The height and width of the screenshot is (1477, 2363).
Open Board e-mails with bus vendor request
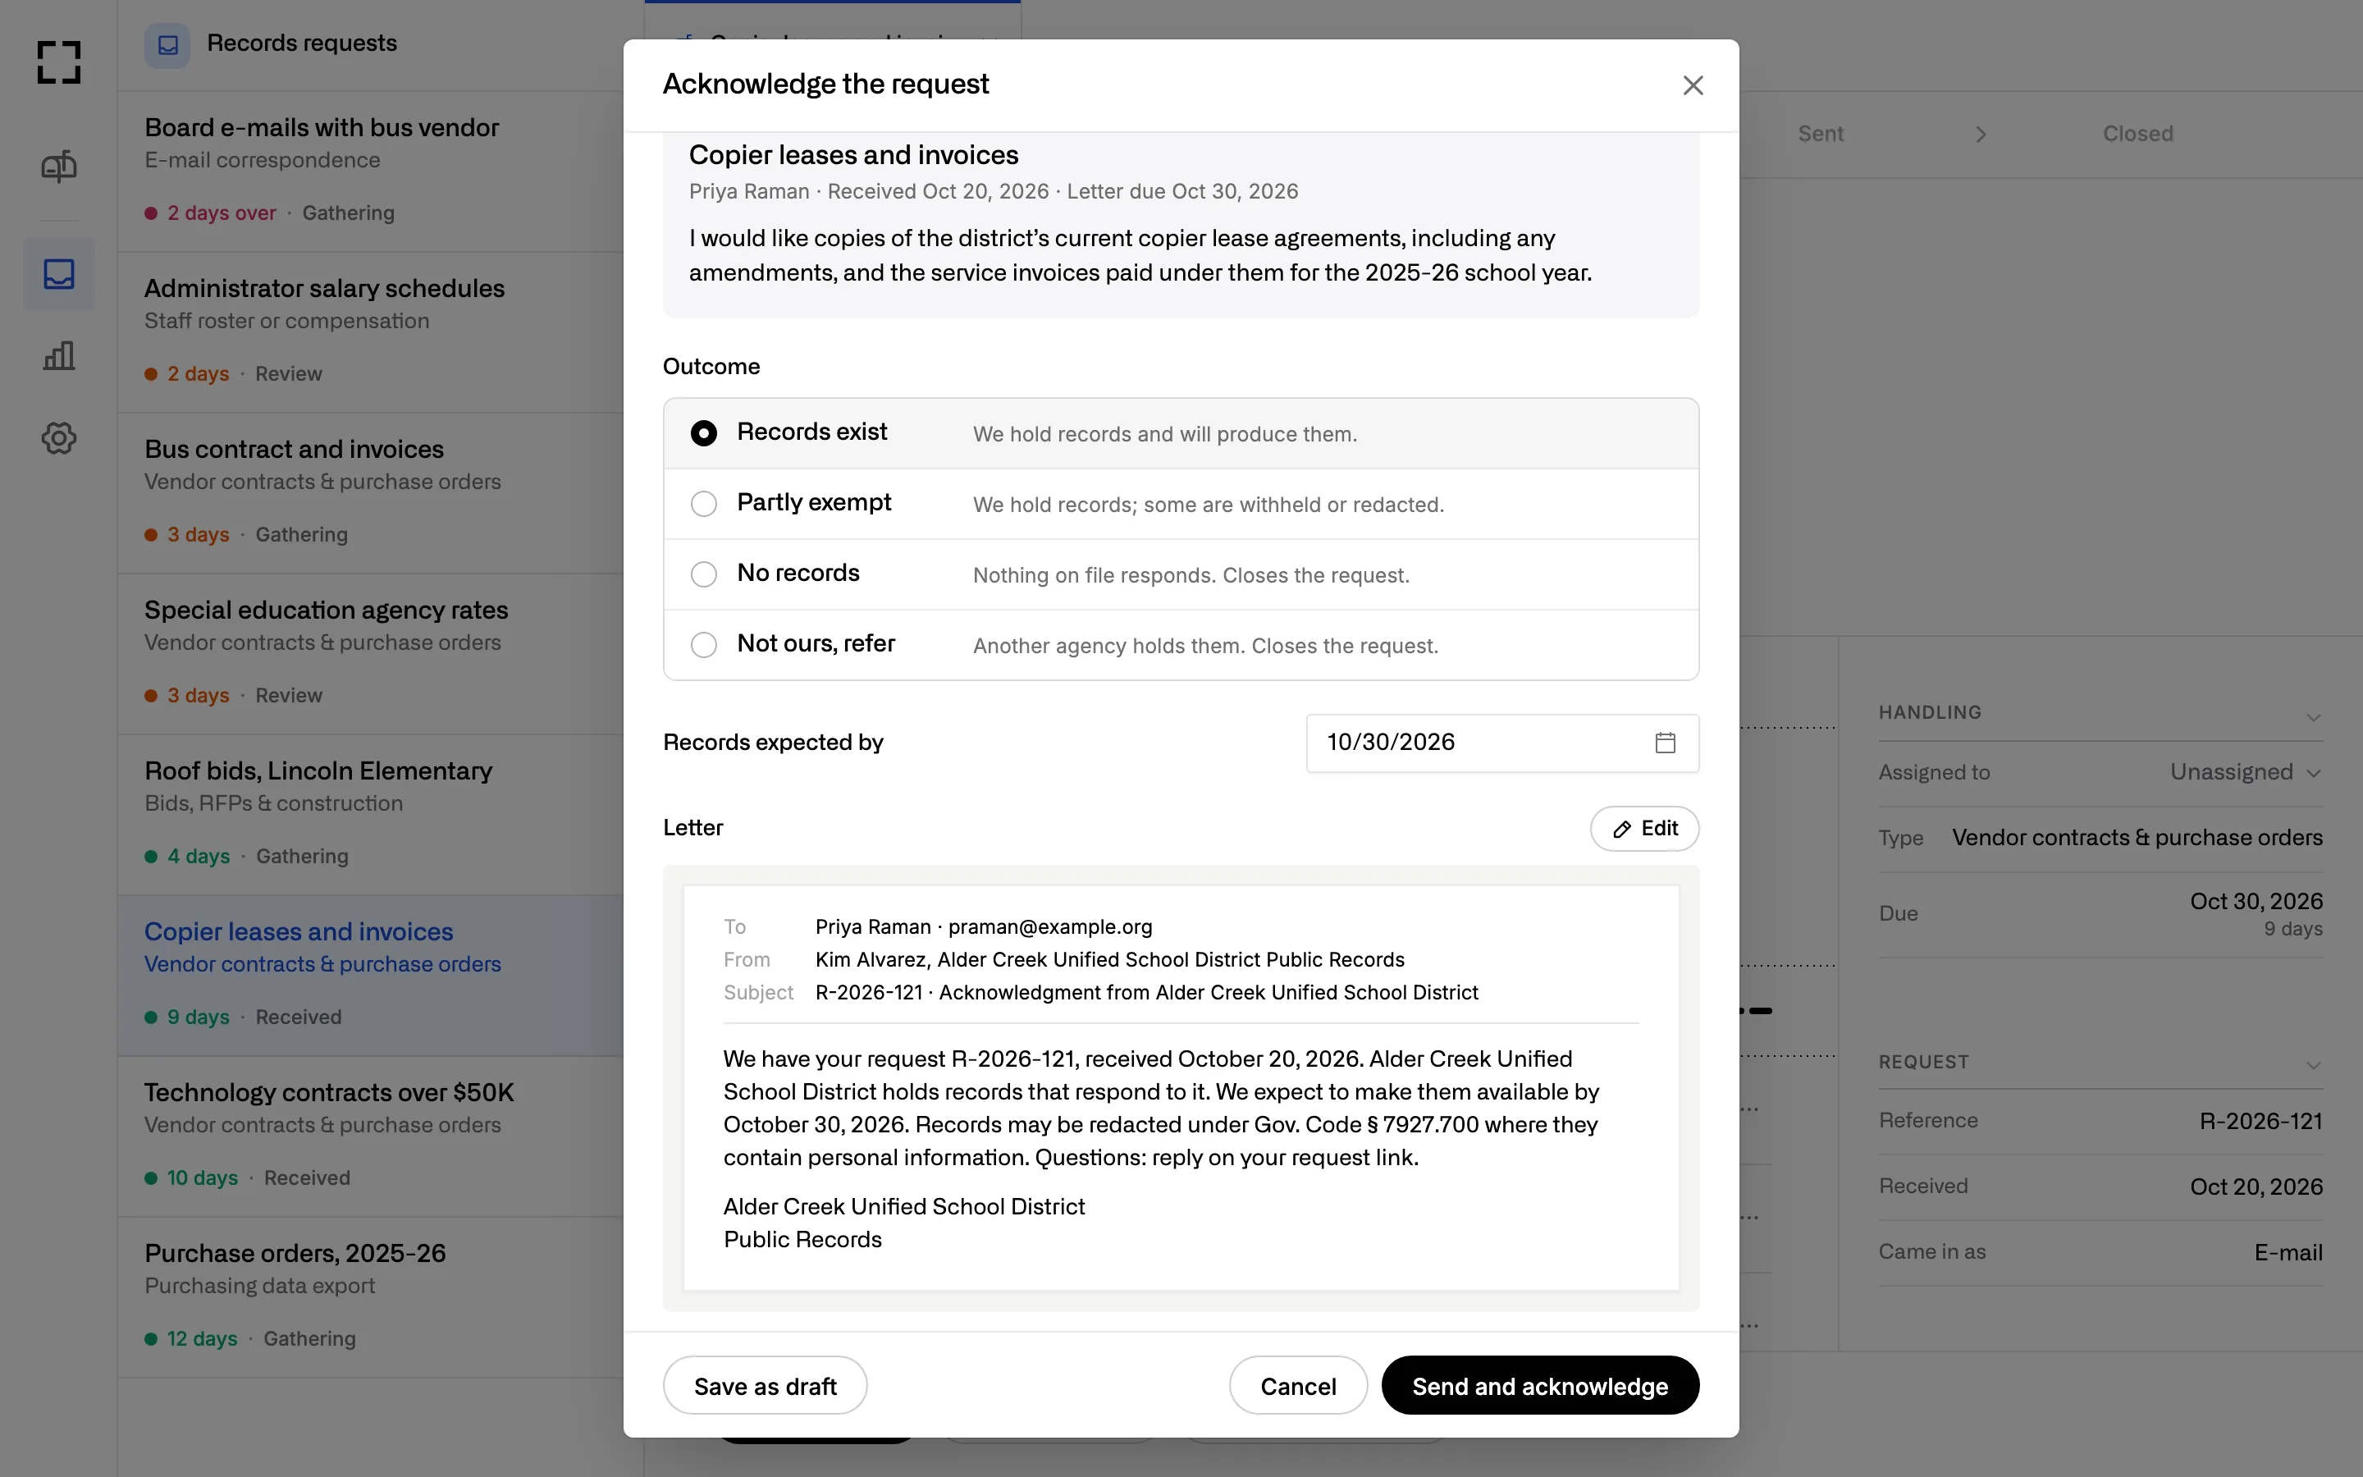point(371,171)
